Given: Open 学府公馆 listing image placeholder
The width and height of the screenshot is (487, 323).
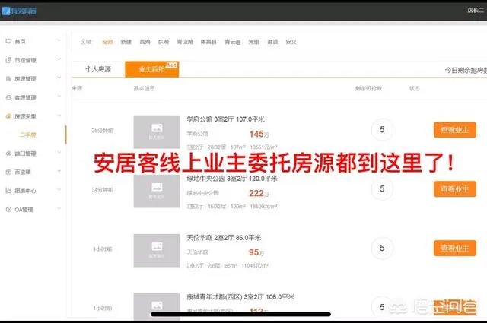Looking at the screenshot, I should [157, 132].
